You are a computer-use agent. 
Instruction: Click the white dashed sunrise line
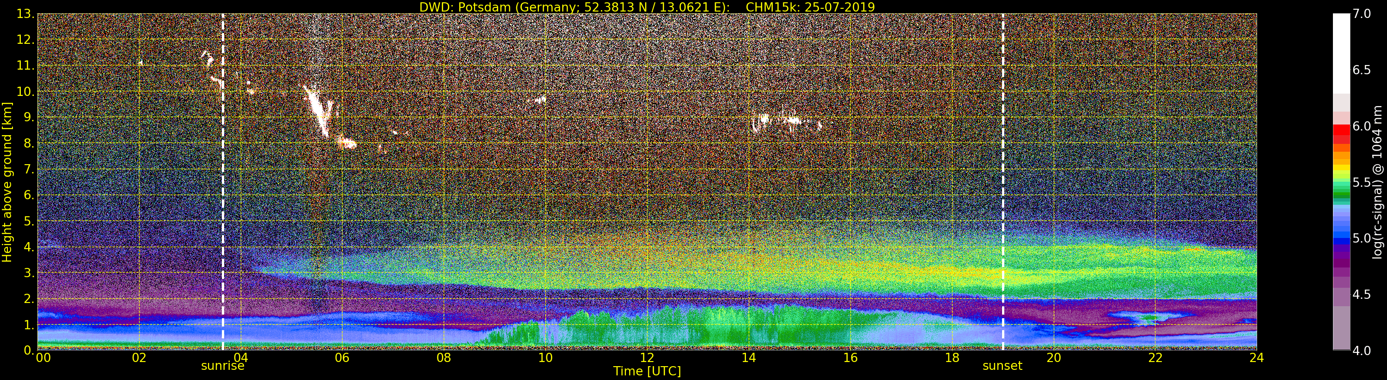point(223,182)
